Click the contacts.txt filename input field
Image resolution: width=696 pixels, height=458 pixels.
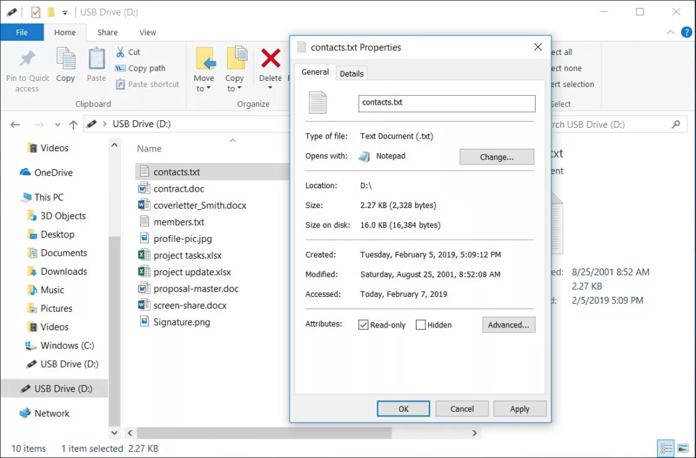447,103
